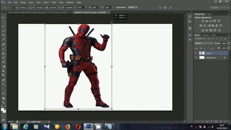Click the foreground color swatch
Viewport: 231px width, 130px height.
[x=3, y=109]
